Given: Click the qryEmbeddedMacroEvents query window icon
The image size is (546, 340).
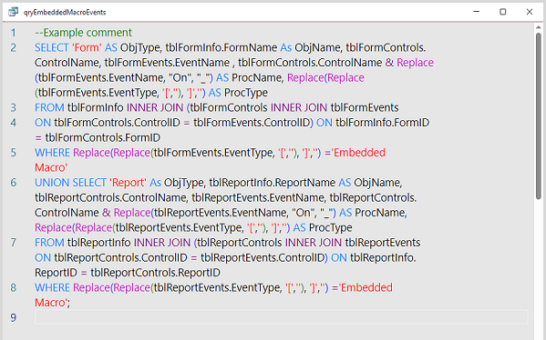Looking at the screenshot, I should (13, 12).
